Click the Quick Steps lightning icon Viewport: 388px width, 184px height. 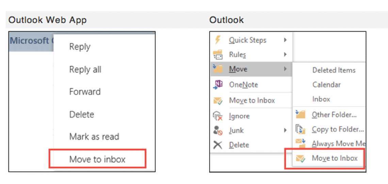click(218, 40)
